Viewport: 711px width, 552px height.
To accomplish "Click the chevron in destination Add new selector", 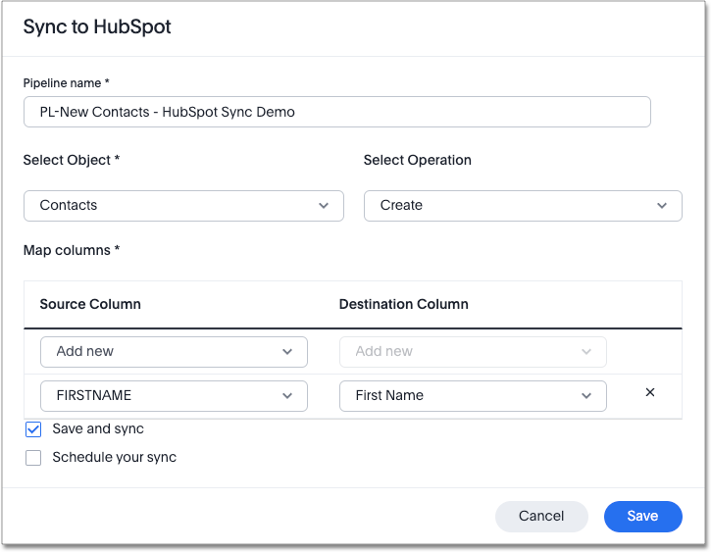I will point(586,352).
